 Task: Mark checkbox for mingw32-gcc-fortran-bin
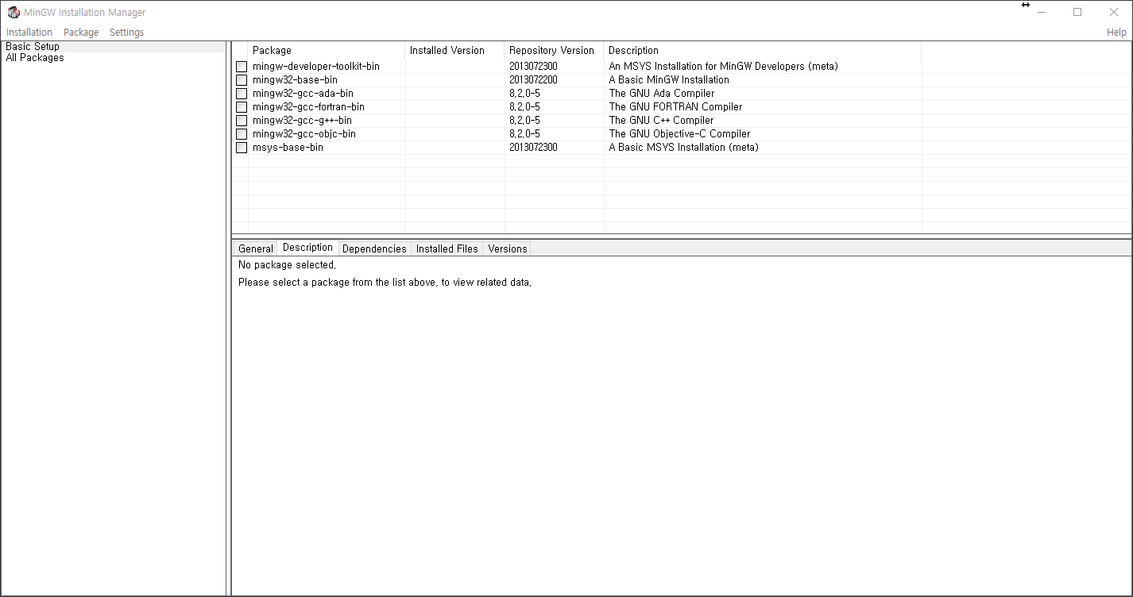point(242,107)
